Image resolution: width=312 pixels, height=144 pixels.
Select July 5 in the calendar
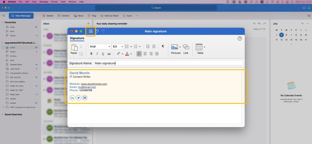pos(281,35)
